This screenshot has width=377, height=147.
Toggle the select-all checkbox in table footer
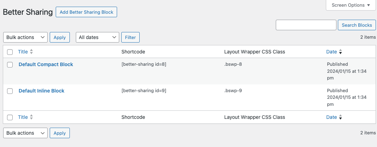pos(10,117)
